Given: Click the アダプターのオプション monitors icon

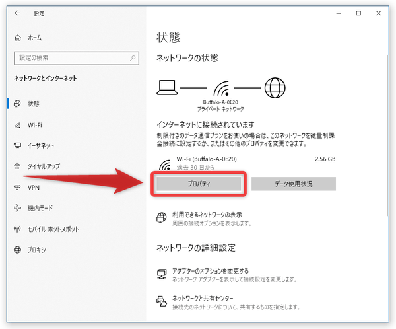Looking at the screenshot, I should (x=162, y=274).
